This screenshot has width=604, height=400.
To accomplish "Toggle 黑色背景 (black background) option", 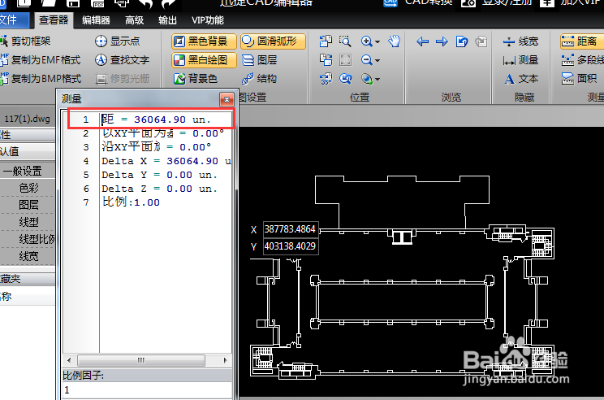I will click(204, 41).
